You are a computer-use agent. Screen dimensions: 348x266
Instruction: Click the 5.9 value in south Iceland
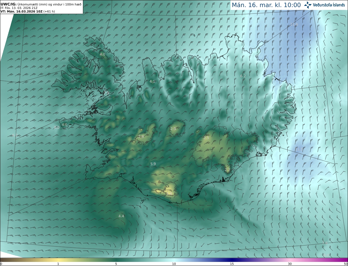[153, 164]
